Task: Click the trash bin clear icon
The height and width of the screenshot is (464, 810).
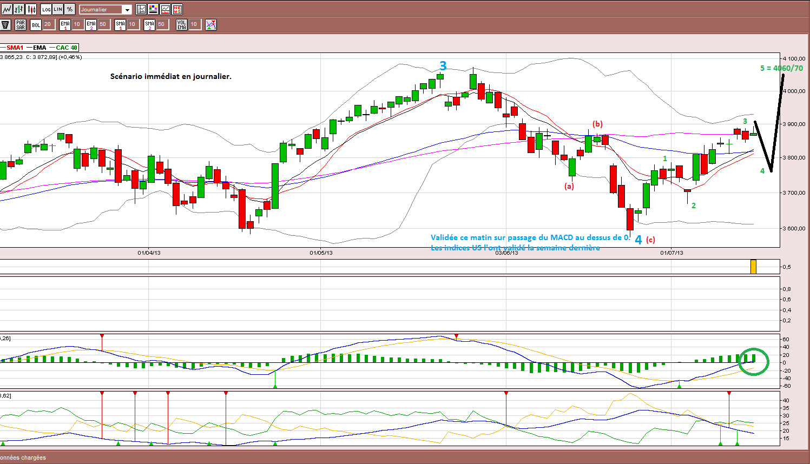Action: click(5, 25)
